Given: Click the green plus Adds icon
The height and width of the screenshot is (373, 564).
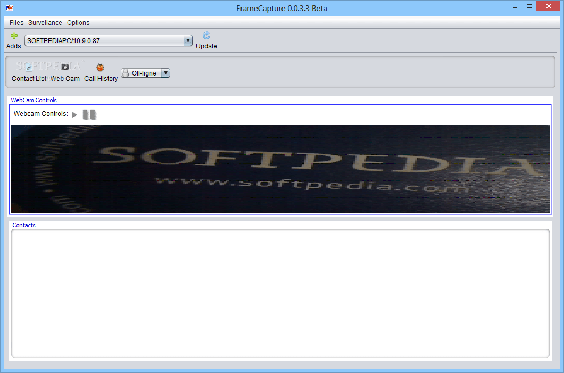Looking at the screenshot, I should pos(14,36).
